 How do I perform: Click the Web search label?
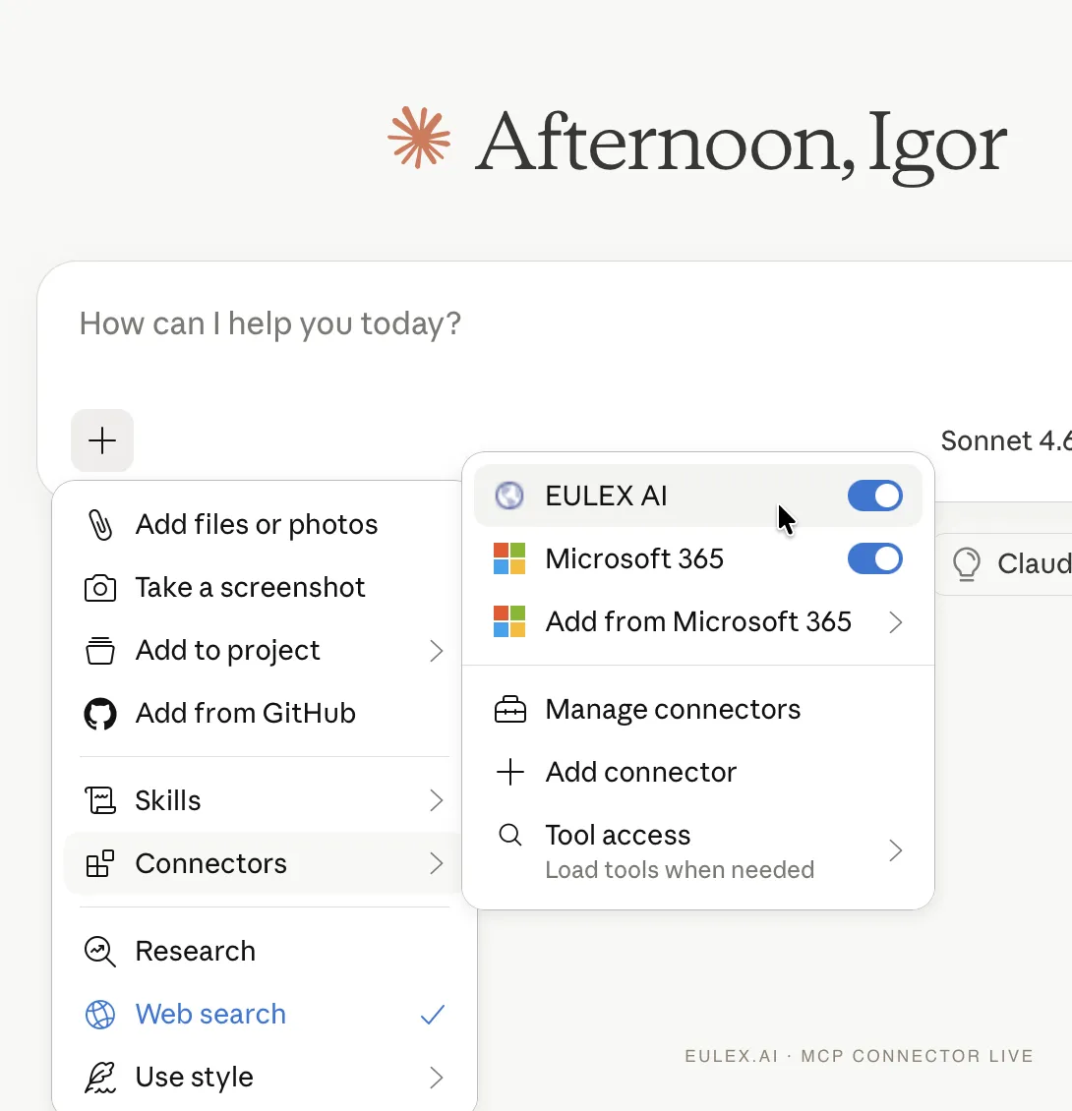pyautogui.click(x=210, y=1015)
